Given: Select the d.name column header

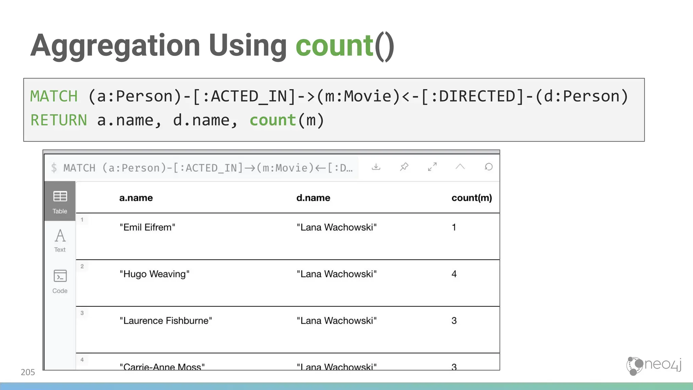Looking at the screenshot, I should pos(313,198).
